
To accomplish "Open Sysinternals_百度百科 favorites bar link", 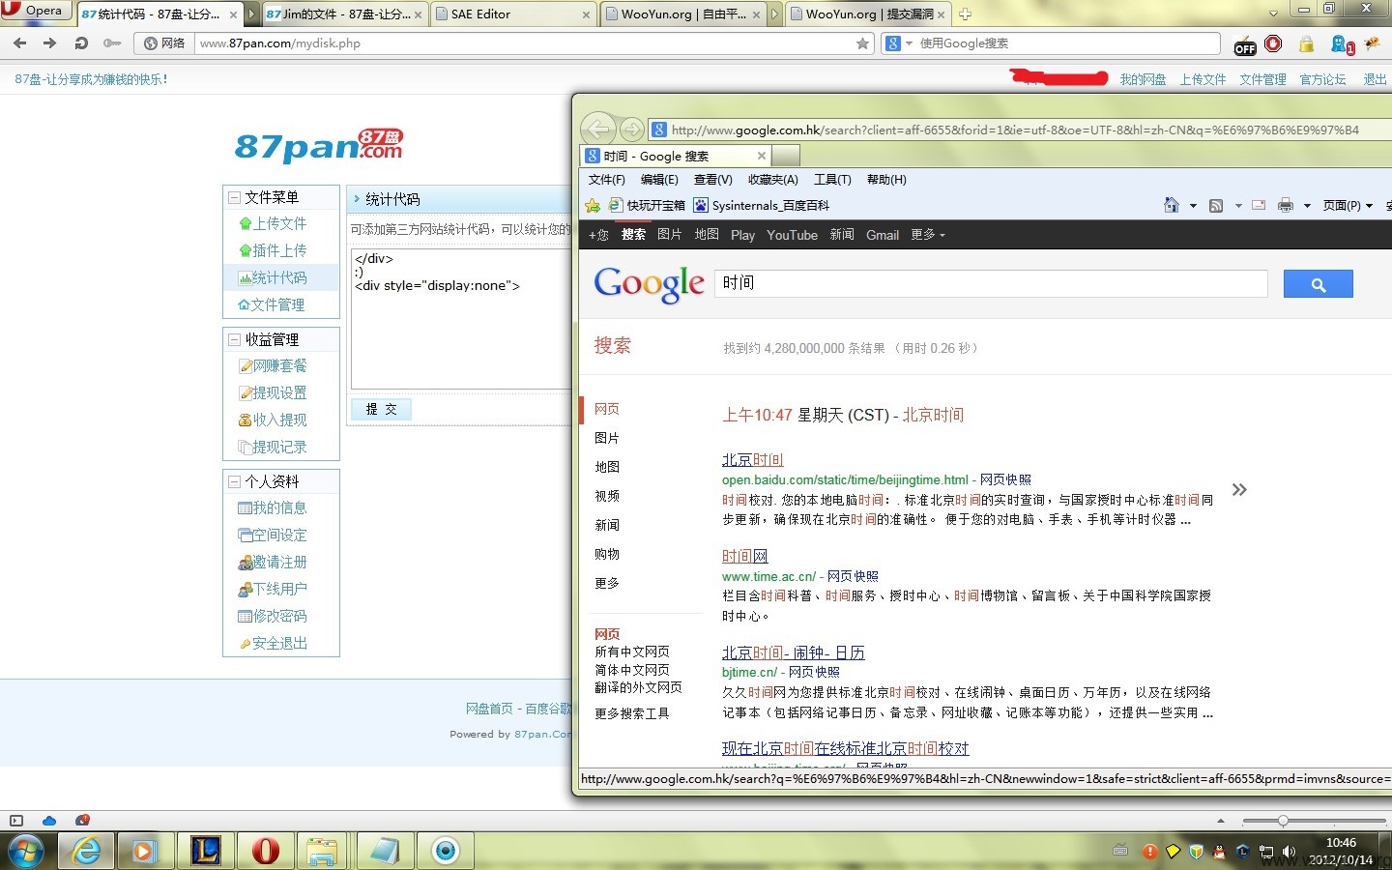I will 761,205.
